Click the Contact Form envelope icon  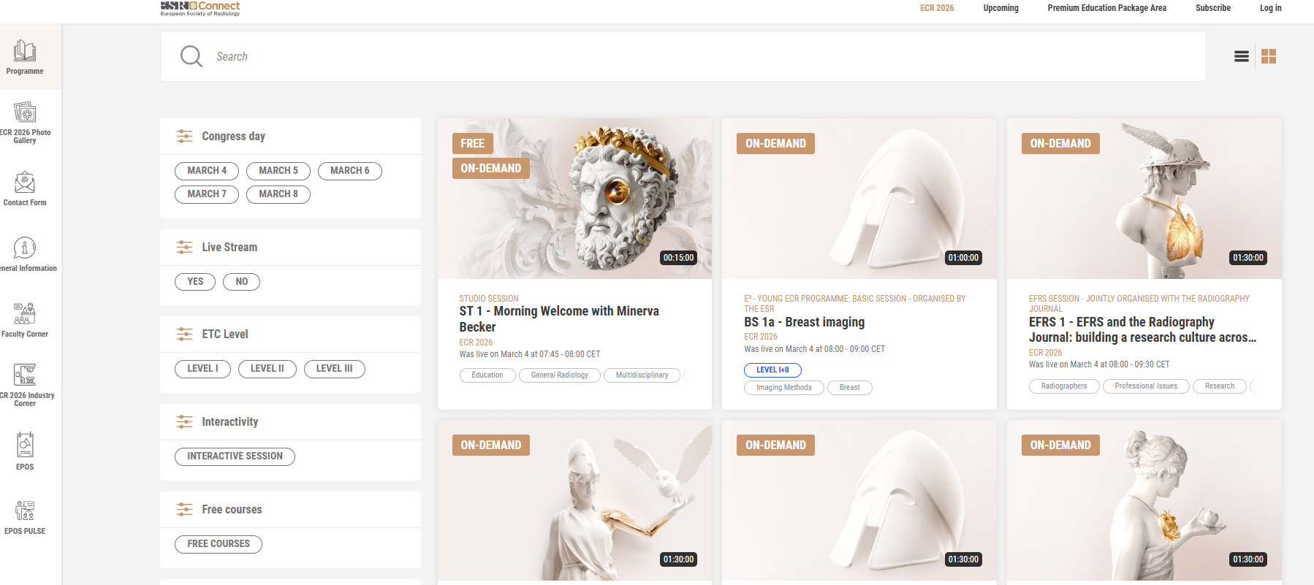pyautogui.click(x=25, y=183)
